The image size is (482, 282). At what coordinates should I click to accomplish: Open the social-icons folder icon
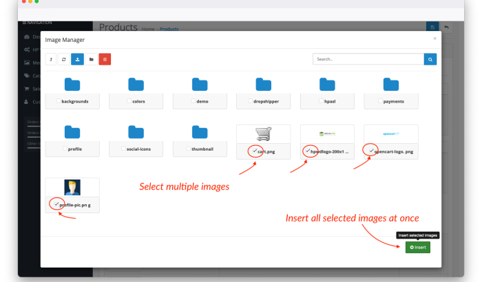(136, 132)
